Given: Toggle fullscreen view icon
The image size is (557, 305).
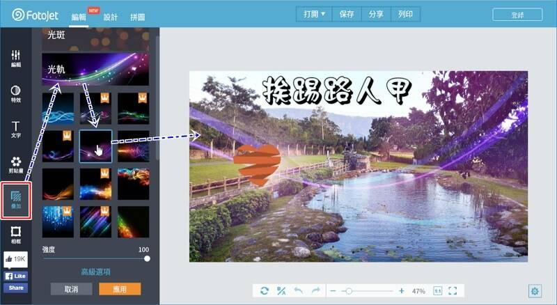Looking at the screenshot, I should coord(453,291).
